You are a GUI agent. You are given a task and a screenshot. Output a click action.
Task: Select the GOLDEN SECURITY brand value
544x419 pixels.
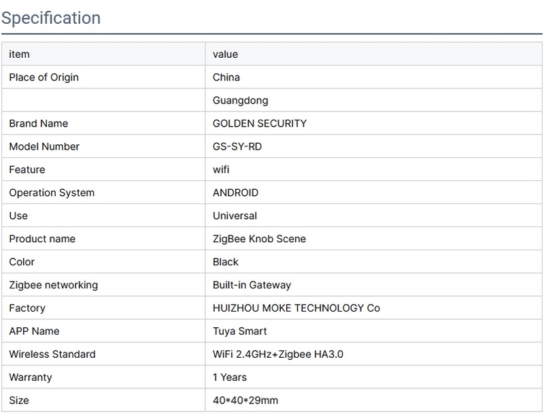tap(259, 124)
